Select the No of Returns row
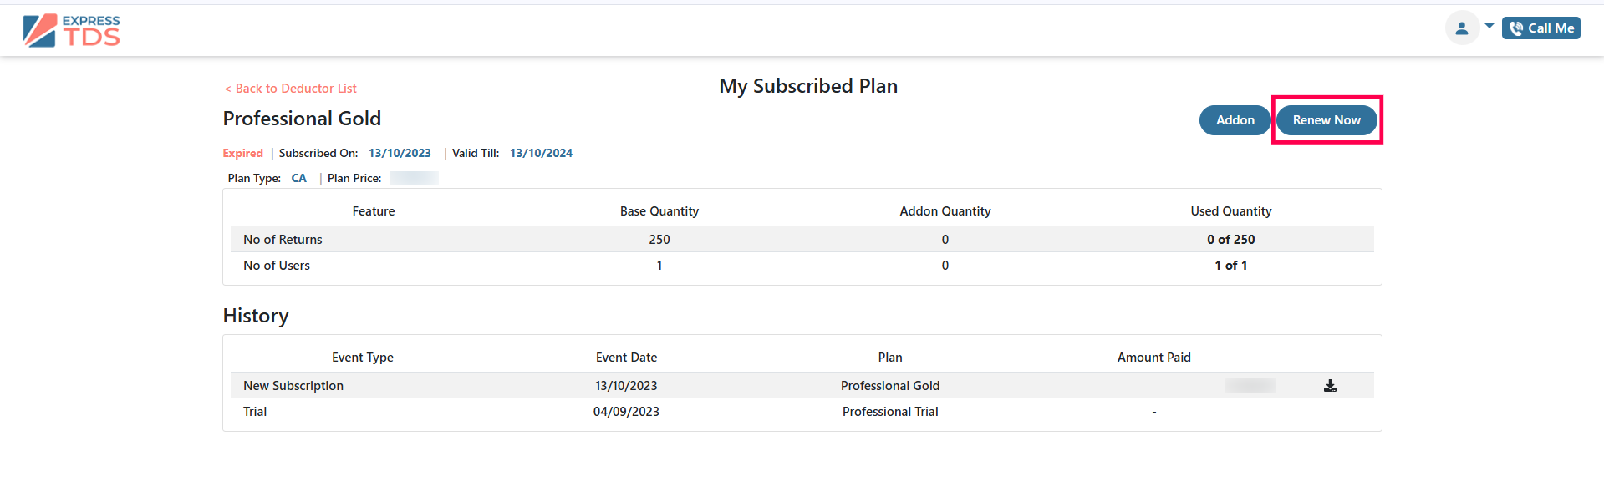This screenshot has height=497, width=1604. (x=802, y=240)
